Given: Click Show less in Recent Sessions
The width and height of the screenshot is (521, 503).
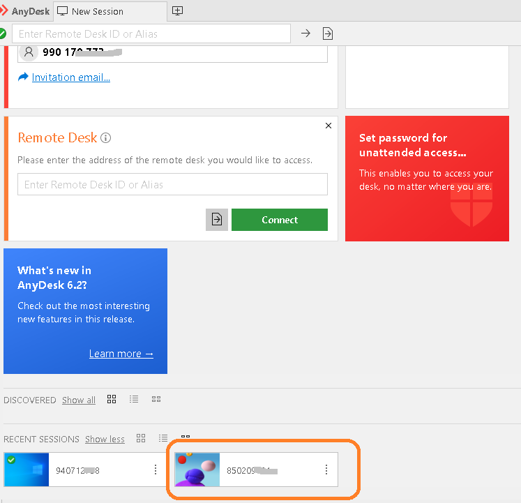Looking at the screenshot, I should point(105,440).
